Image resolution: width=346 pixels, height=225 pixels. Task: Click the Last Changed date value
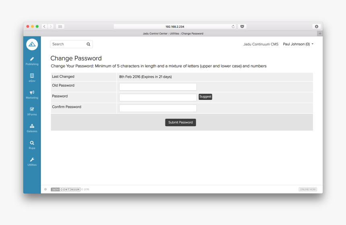coord(145,77)
